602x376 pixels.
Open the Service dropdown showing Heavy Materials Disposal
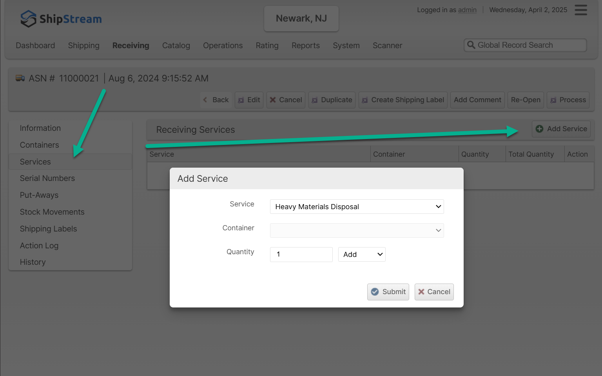pyautogui.click(x=357, y=207)
